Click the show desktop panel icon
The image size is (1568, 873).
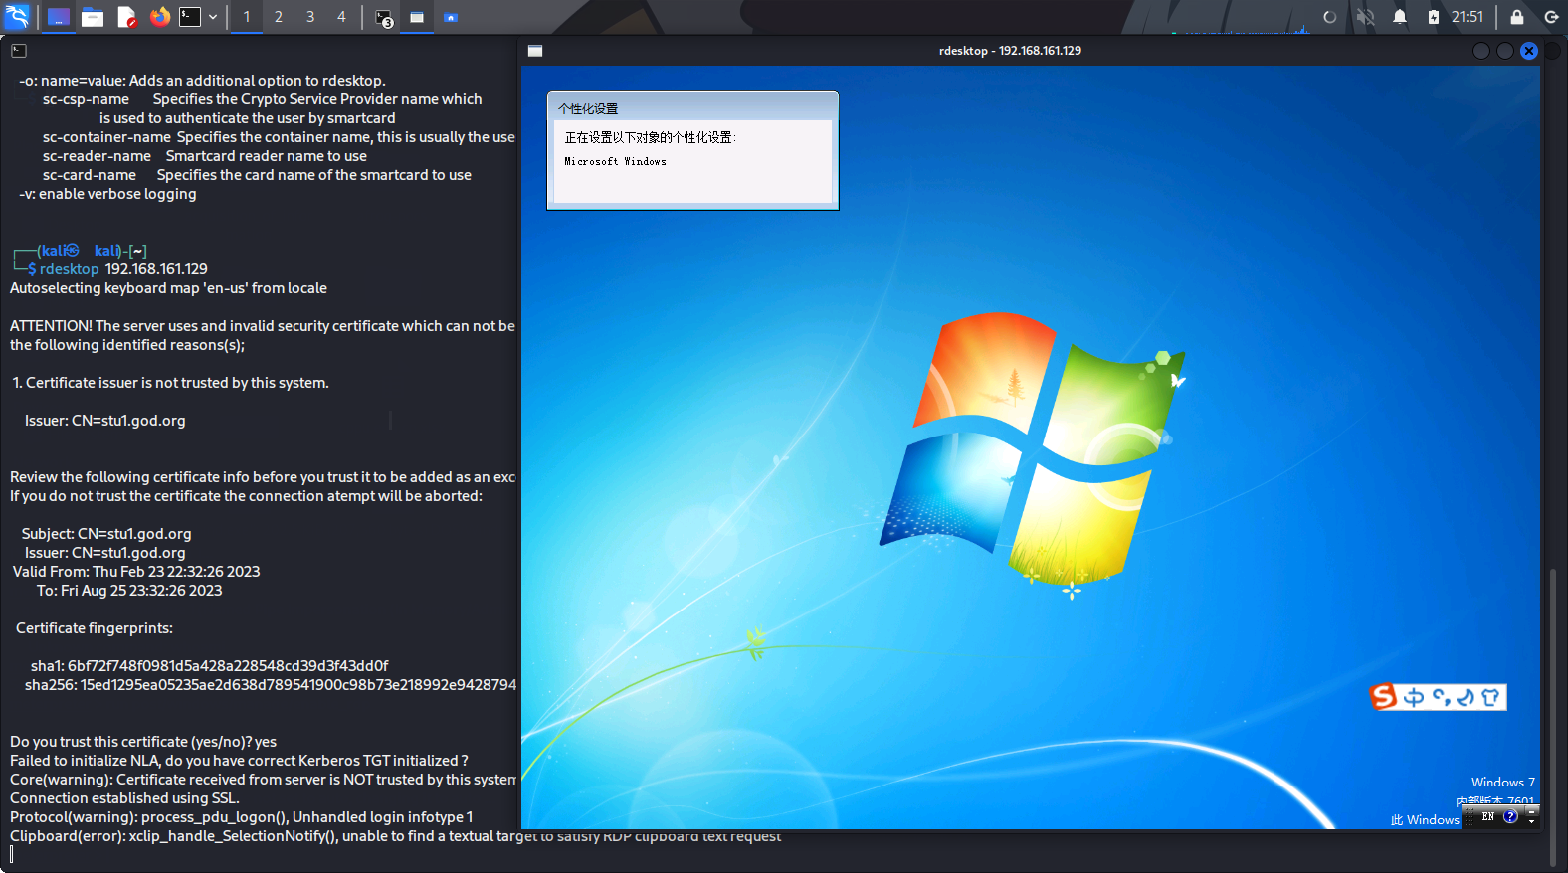(59, 17)
